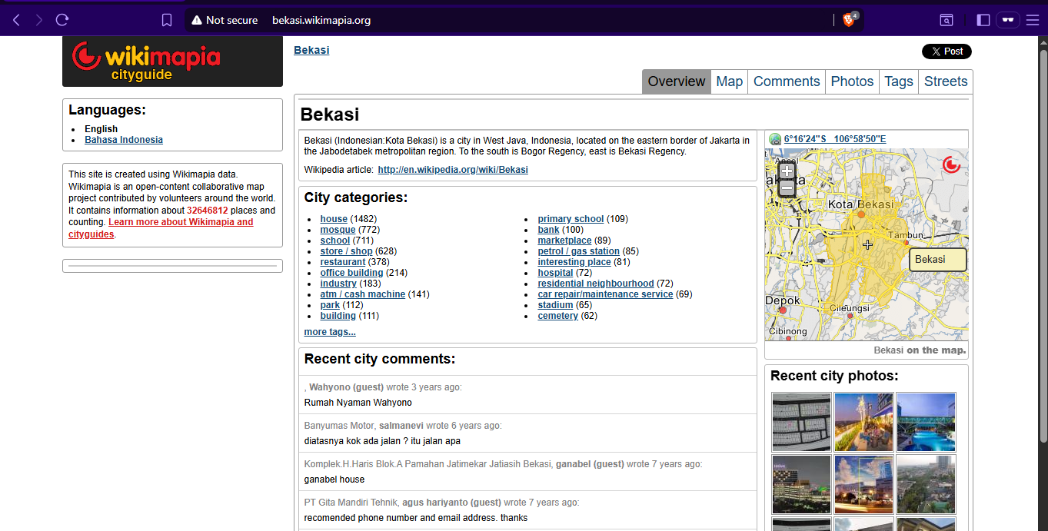Open the marketplace category link
This screenshot has width=1048, height=531.
click(565, 241)
